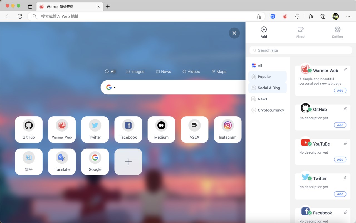Add the Warmer Web site card
This screenshot has width=356, height=223.
(340, 91)
